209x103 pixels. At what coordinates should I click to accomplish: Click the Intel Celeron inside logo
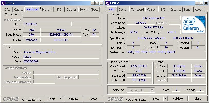tap(194, 25)
